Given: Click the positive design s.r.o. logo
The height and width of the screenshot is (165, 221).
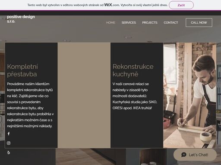Looking at the screenshot, I should [x=21, y=19].
